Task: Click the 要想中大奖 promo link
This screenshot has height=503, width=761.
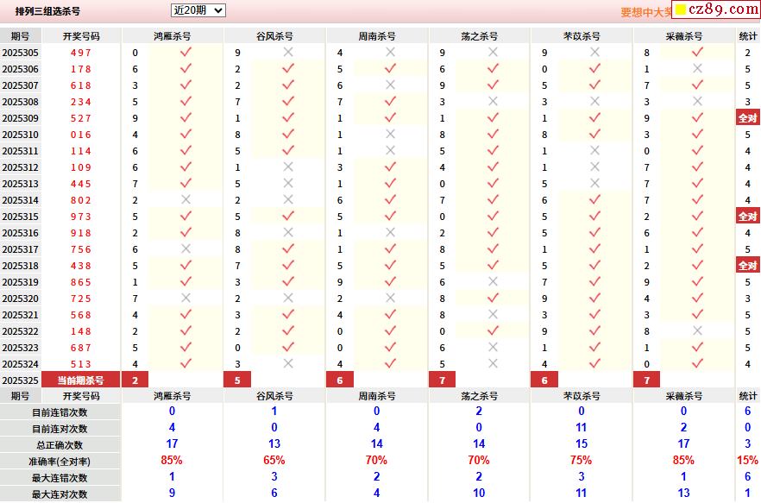Action: 646,12
